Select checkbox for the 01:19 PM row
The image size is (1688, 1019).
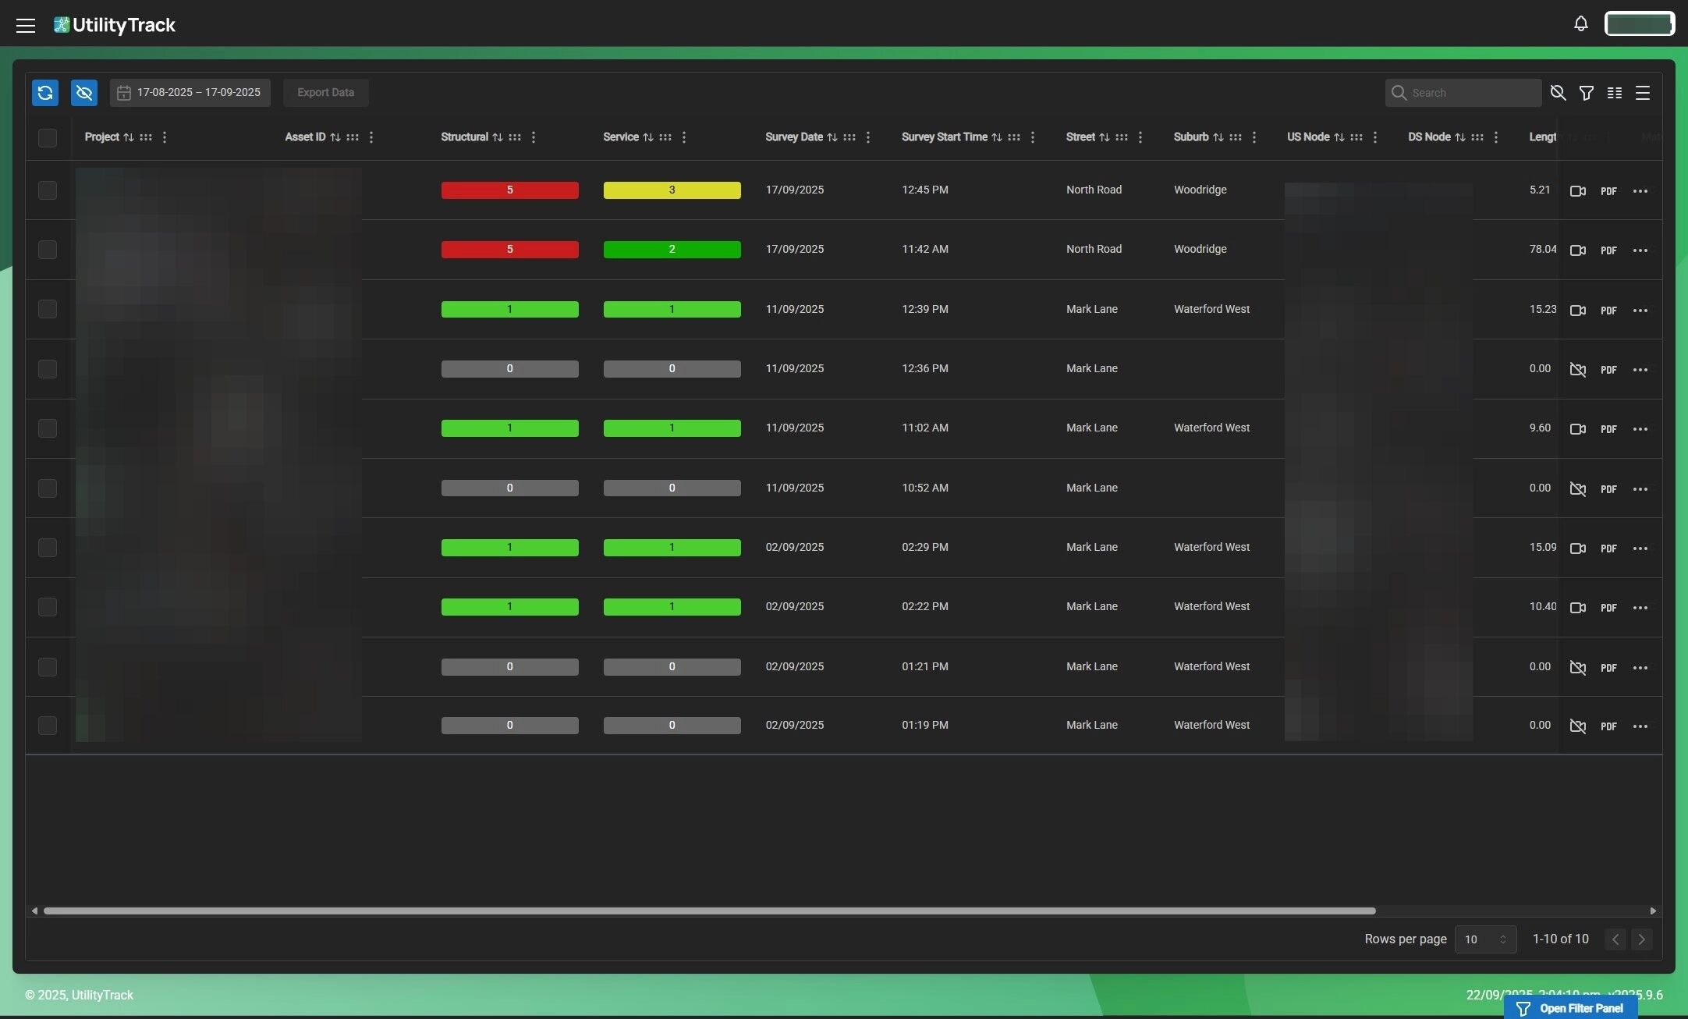48,726
